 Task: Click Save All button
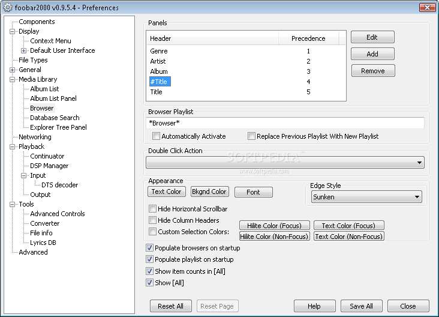coord(361,306)
